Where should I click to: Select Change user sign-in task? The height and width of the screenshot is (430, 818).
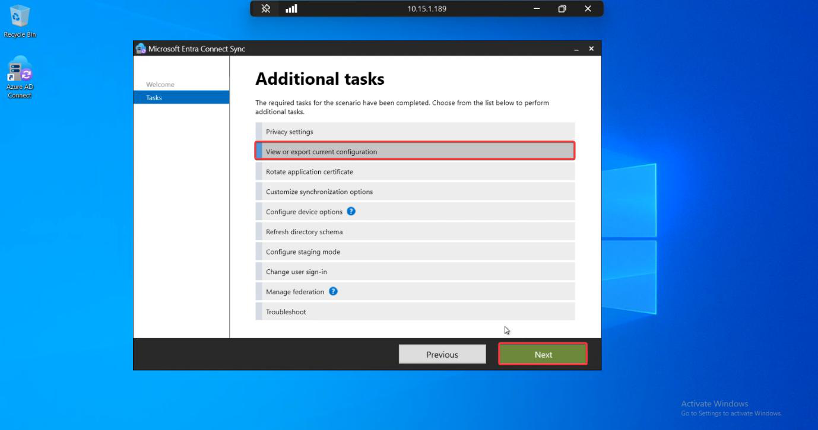pos(415,272)
